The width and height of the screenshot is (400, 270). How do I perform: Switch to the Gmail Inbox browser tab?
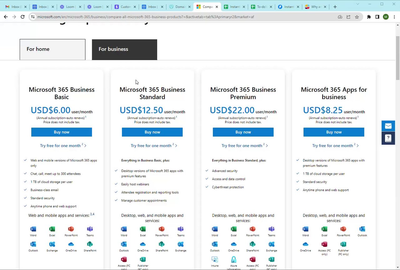(x=16, y=7)
